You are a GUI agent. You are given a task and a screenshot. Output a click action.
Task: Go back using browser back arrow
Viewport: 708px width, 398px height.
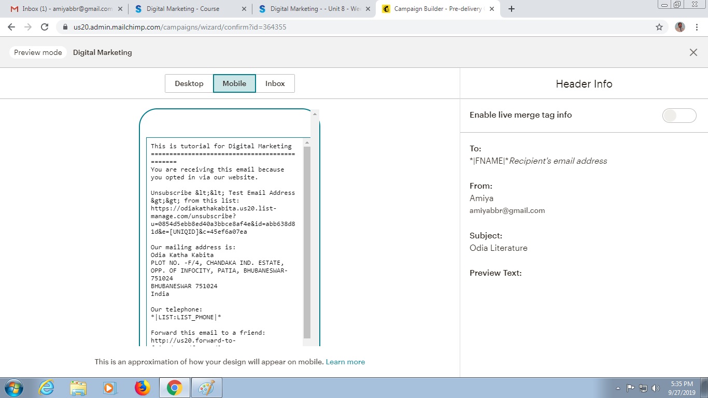pos(11,27)
